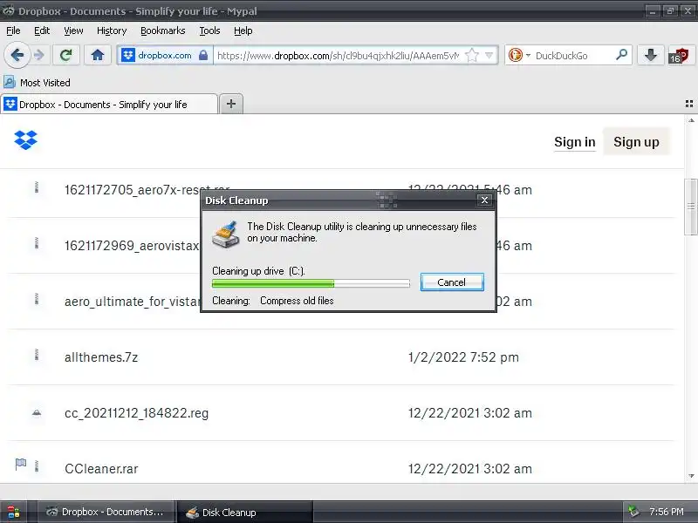Image resolution: width=698 pixels, height=523 pixels.
Task: Open the Help menu
Action: (243, 31)
